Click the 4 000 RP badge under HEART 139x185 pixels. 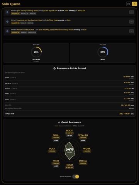coord(69,168)
